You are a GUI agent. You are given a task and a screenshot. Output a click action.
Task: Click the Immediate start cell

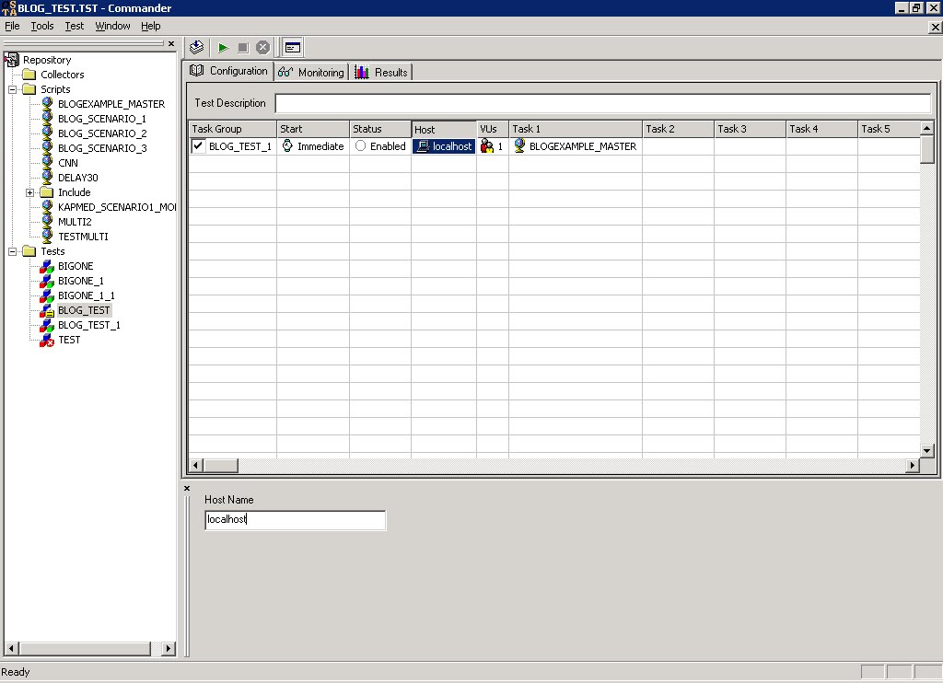[x=313, y=146]
